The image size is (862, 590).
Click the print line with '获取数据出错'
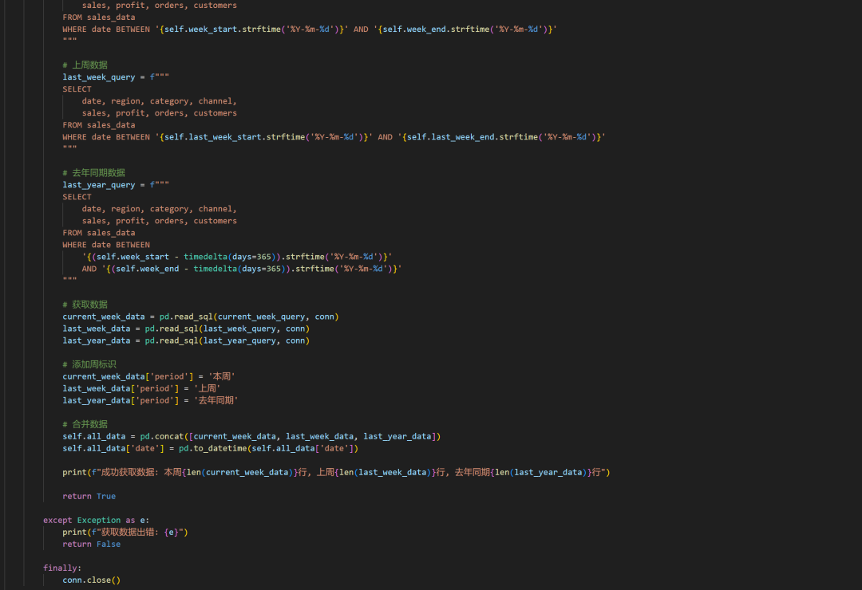pos(125,532)
